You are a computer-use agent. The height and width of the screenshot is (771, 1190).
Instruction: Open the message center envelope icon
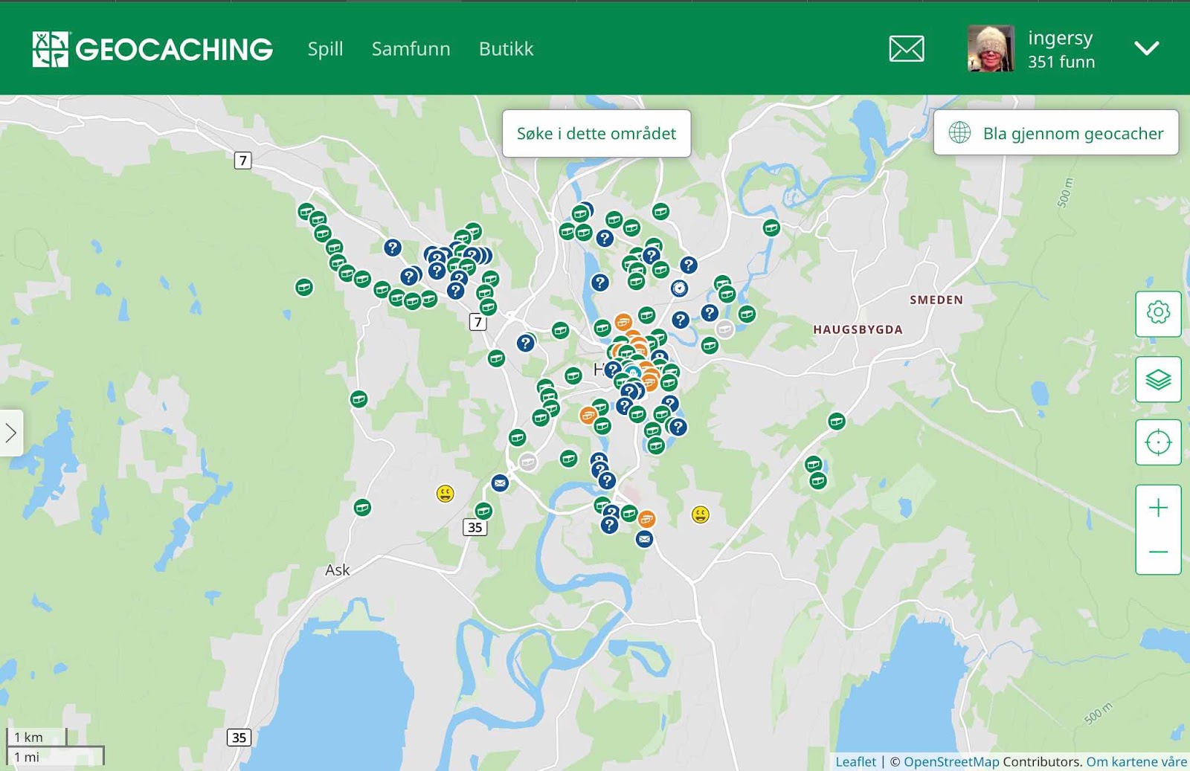907,49
